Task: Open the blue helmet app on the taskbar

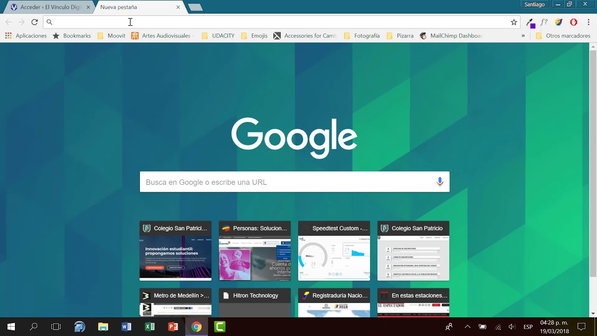Action: 80,327
